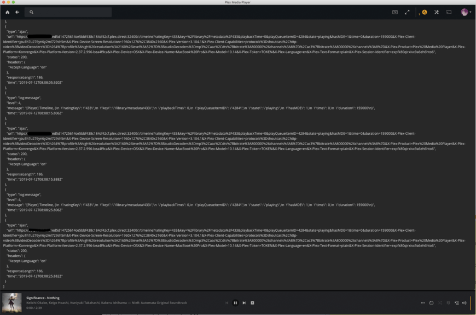Click the back arrow in the top bar
This screenshot has width=476, height=315.
click(18, 12)
